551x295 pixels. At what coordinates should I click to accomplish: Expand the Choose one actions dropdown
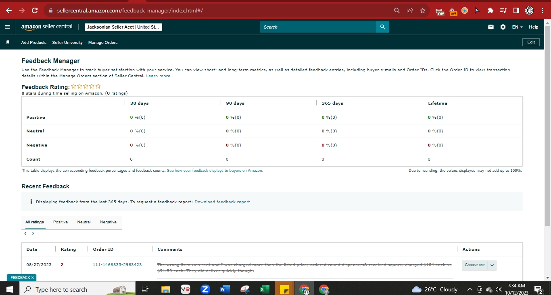pyautogui.click(x=479, y=265)
